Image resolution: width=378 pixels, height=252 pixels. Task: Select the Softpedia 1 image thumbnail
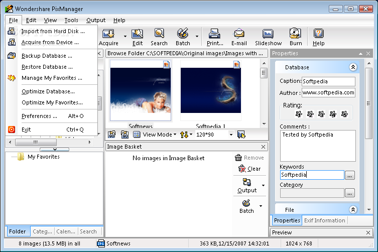211,90
